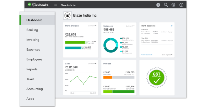
Task: Click Connect accounts link
Action: [147, 55]
